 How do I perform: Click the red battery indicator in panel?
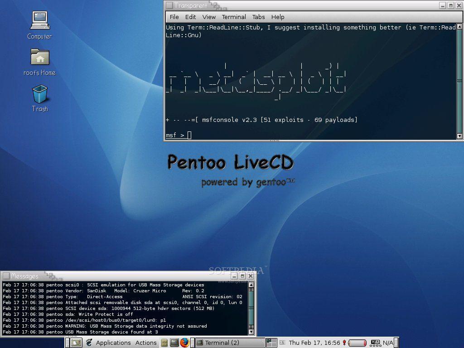pos(358,343)
